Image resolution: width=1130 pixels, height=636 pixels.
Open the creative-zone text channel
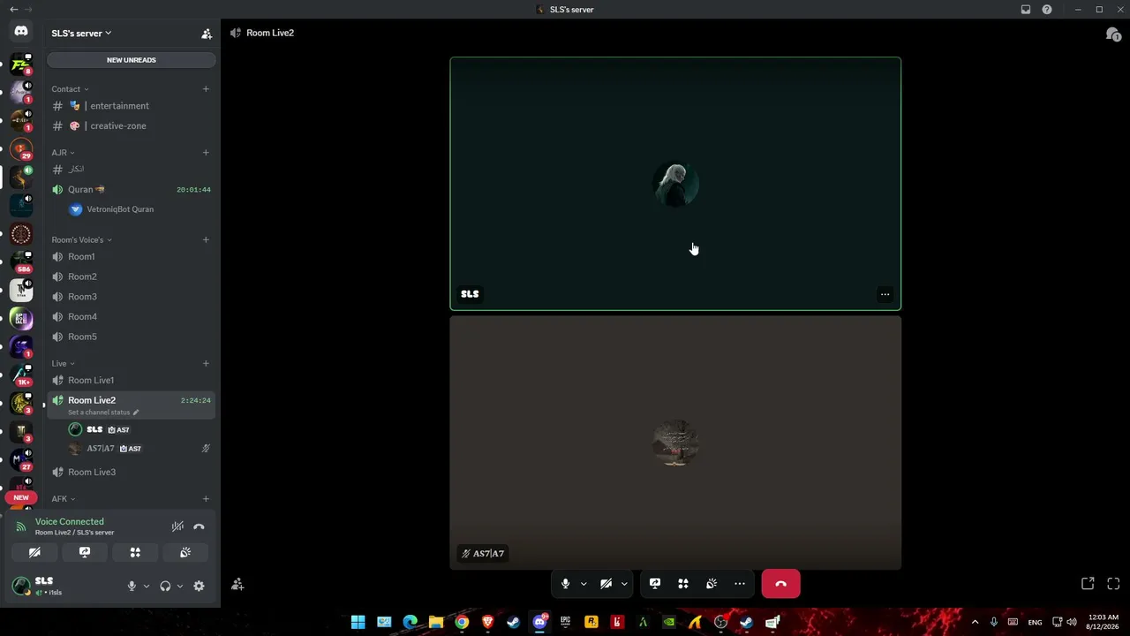pyautogui.click(x=131, y=126)
